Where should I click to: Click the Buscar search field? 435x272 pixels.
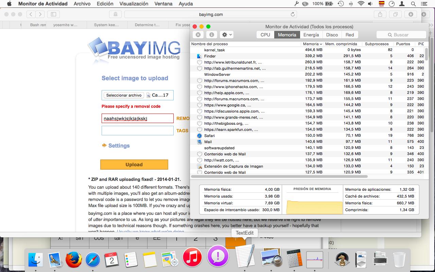point(401,35)
